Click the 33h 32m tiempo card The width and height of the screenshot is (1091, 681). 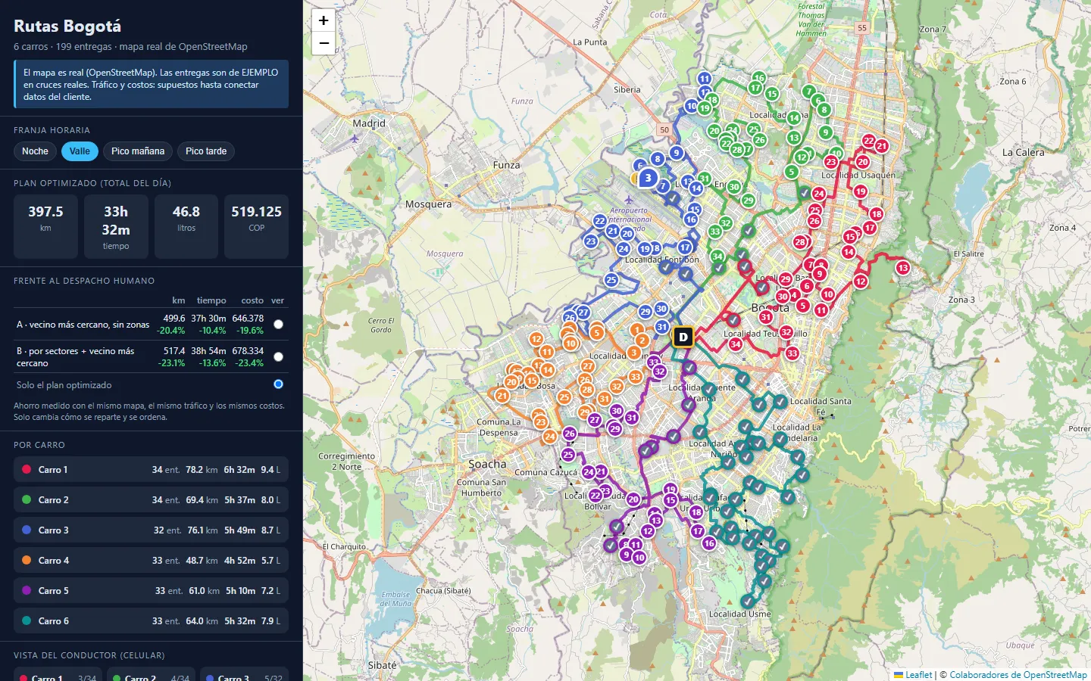(x=116, y=227)
